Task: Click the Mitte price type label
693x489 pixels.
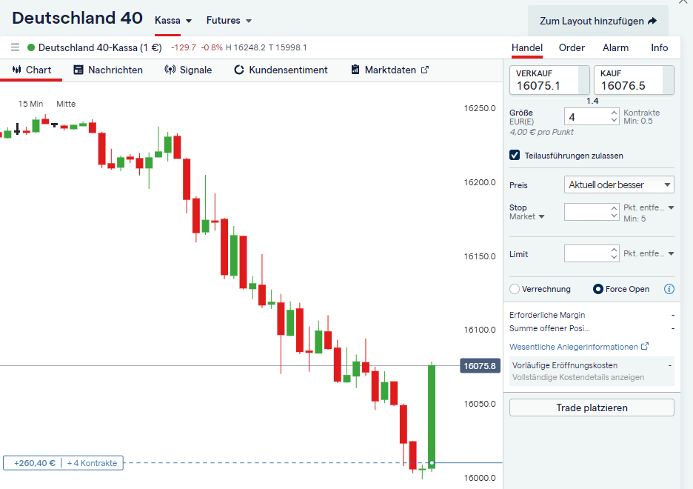Action: click(x=66, y=104)
